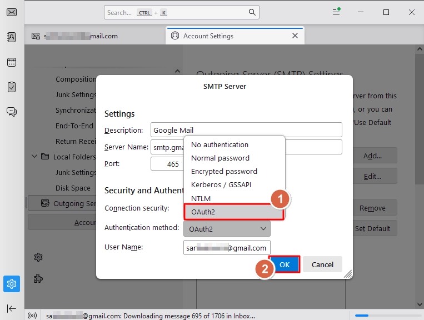Click the Set Default button

[375, 229]
